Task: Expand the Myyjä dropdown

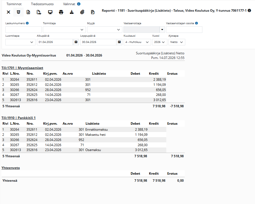Action: (104, 30)
